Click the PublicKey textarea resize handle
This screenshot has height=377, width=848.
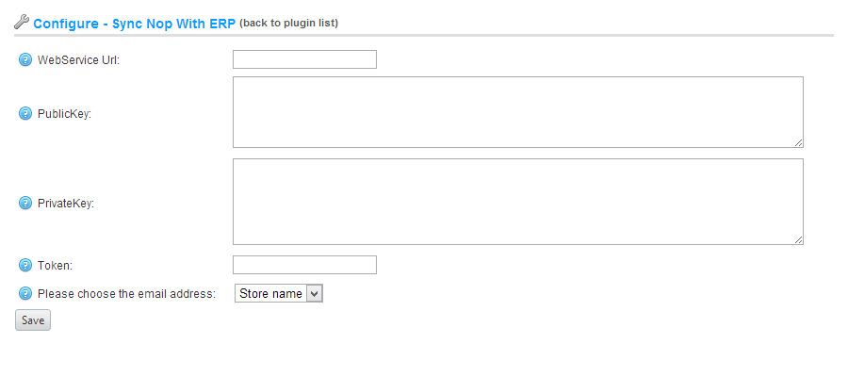[x=798, y=142]
